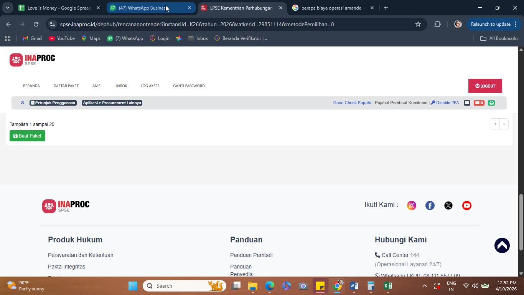Open the X (Twitter) social link
The width and height of the screenshot is (524, 295).
pos(448,206)
